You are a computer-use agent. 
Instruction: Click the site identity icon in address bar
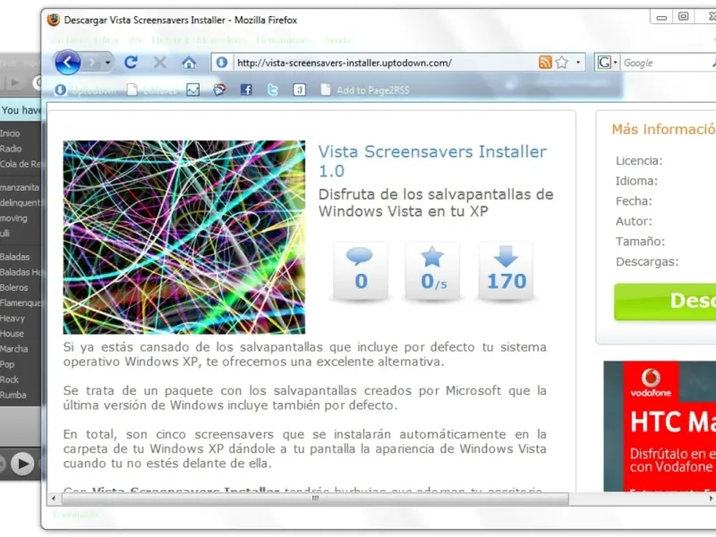(x=222, y=63)
